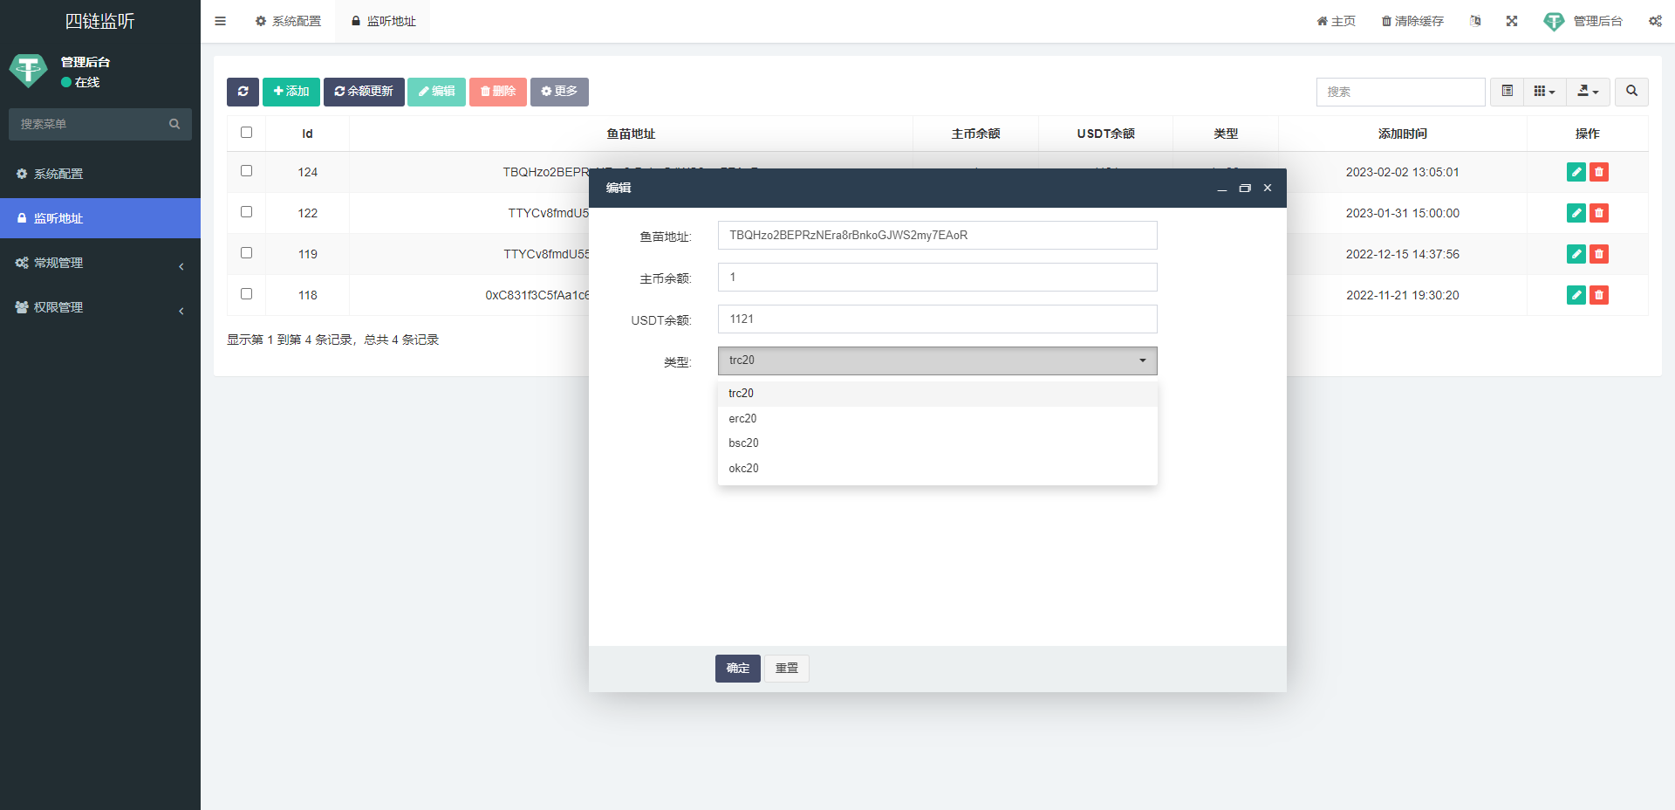Click the hamburger menu toggle icon
The width and height of the screenshot is (1675, 810).
click(x=221, y=21)
